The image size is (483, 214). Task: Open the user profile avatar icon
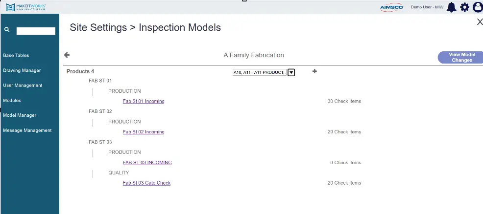pyautogui.click(x=478, y=7)
